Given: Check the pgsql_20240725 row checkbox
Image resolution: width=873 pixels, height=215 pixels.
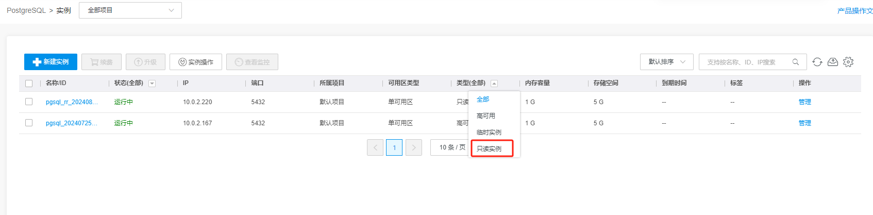Looking at the screenshot, I should point(29,123).
